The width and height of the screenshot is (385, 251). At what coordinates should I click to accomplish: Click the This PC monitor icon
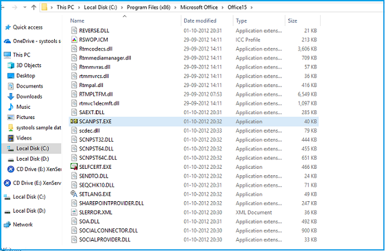[7, 55]
